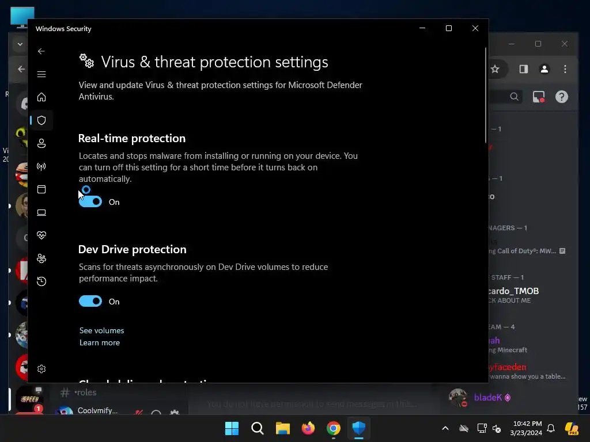Open the Windows Security hamburger navigation menu
This screenshot has width=590, height=442.
[x=41, y=74]
